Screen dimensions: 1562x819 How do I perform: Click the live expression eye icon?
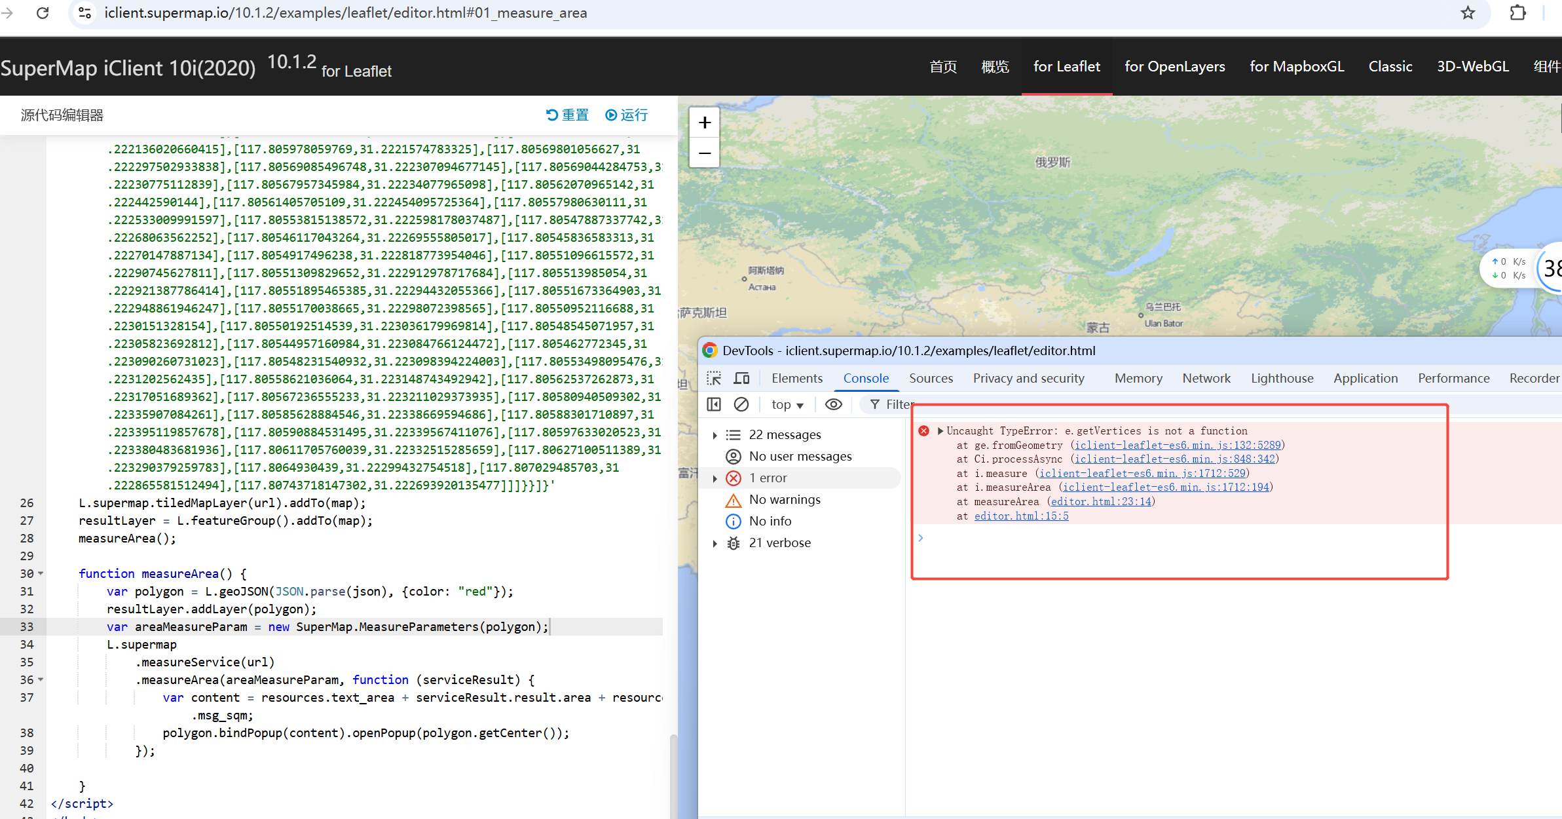[x=833, y=404]
